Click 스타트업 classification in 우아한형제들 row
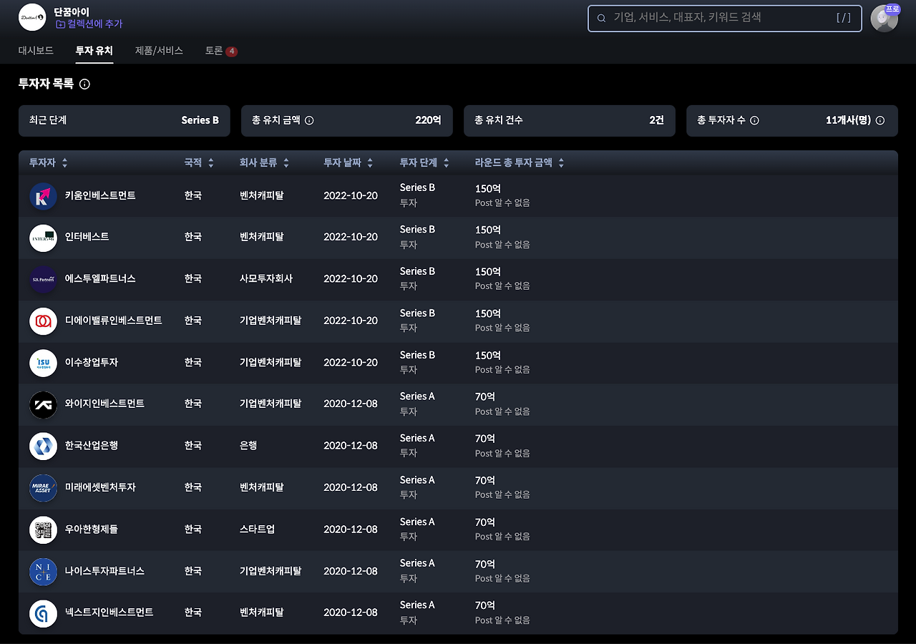 (257, 529)
